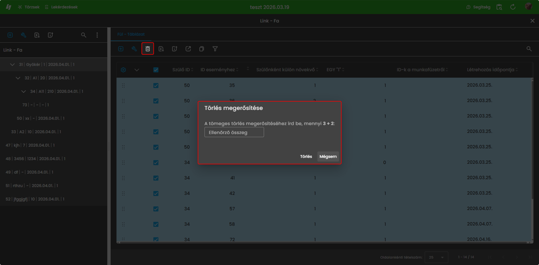
Task: Click the wrench icon in the tree panel toolbar
Action: [x=23, y=35]
